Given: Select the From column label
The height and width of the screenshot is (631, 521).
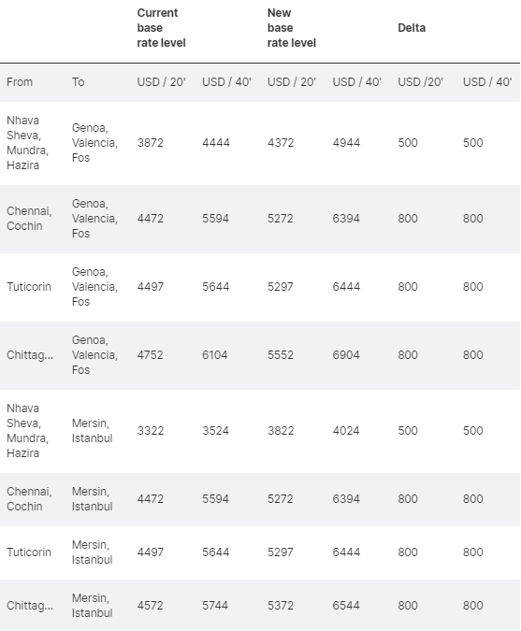Looking at the screenshot, I should tap(20, 82).
